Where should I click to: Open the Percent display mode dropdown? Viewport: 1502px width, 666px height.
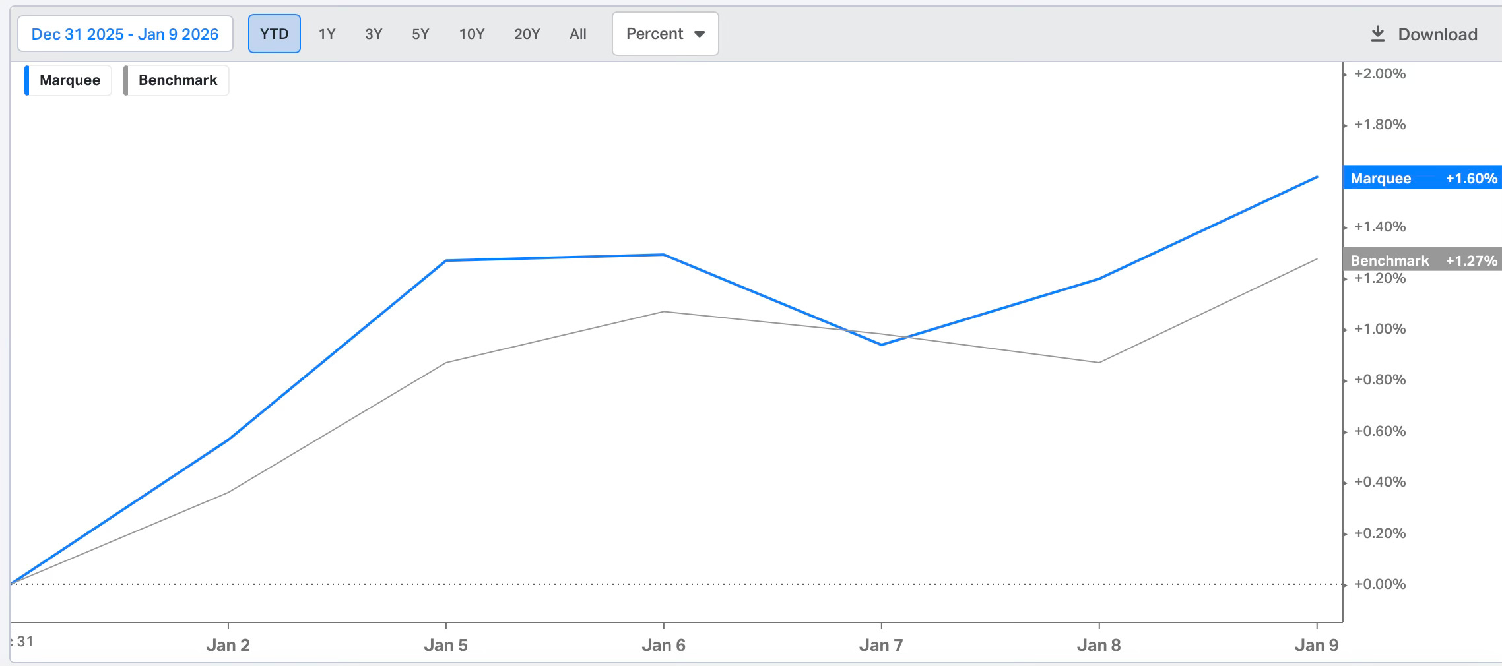click(665, 34)
